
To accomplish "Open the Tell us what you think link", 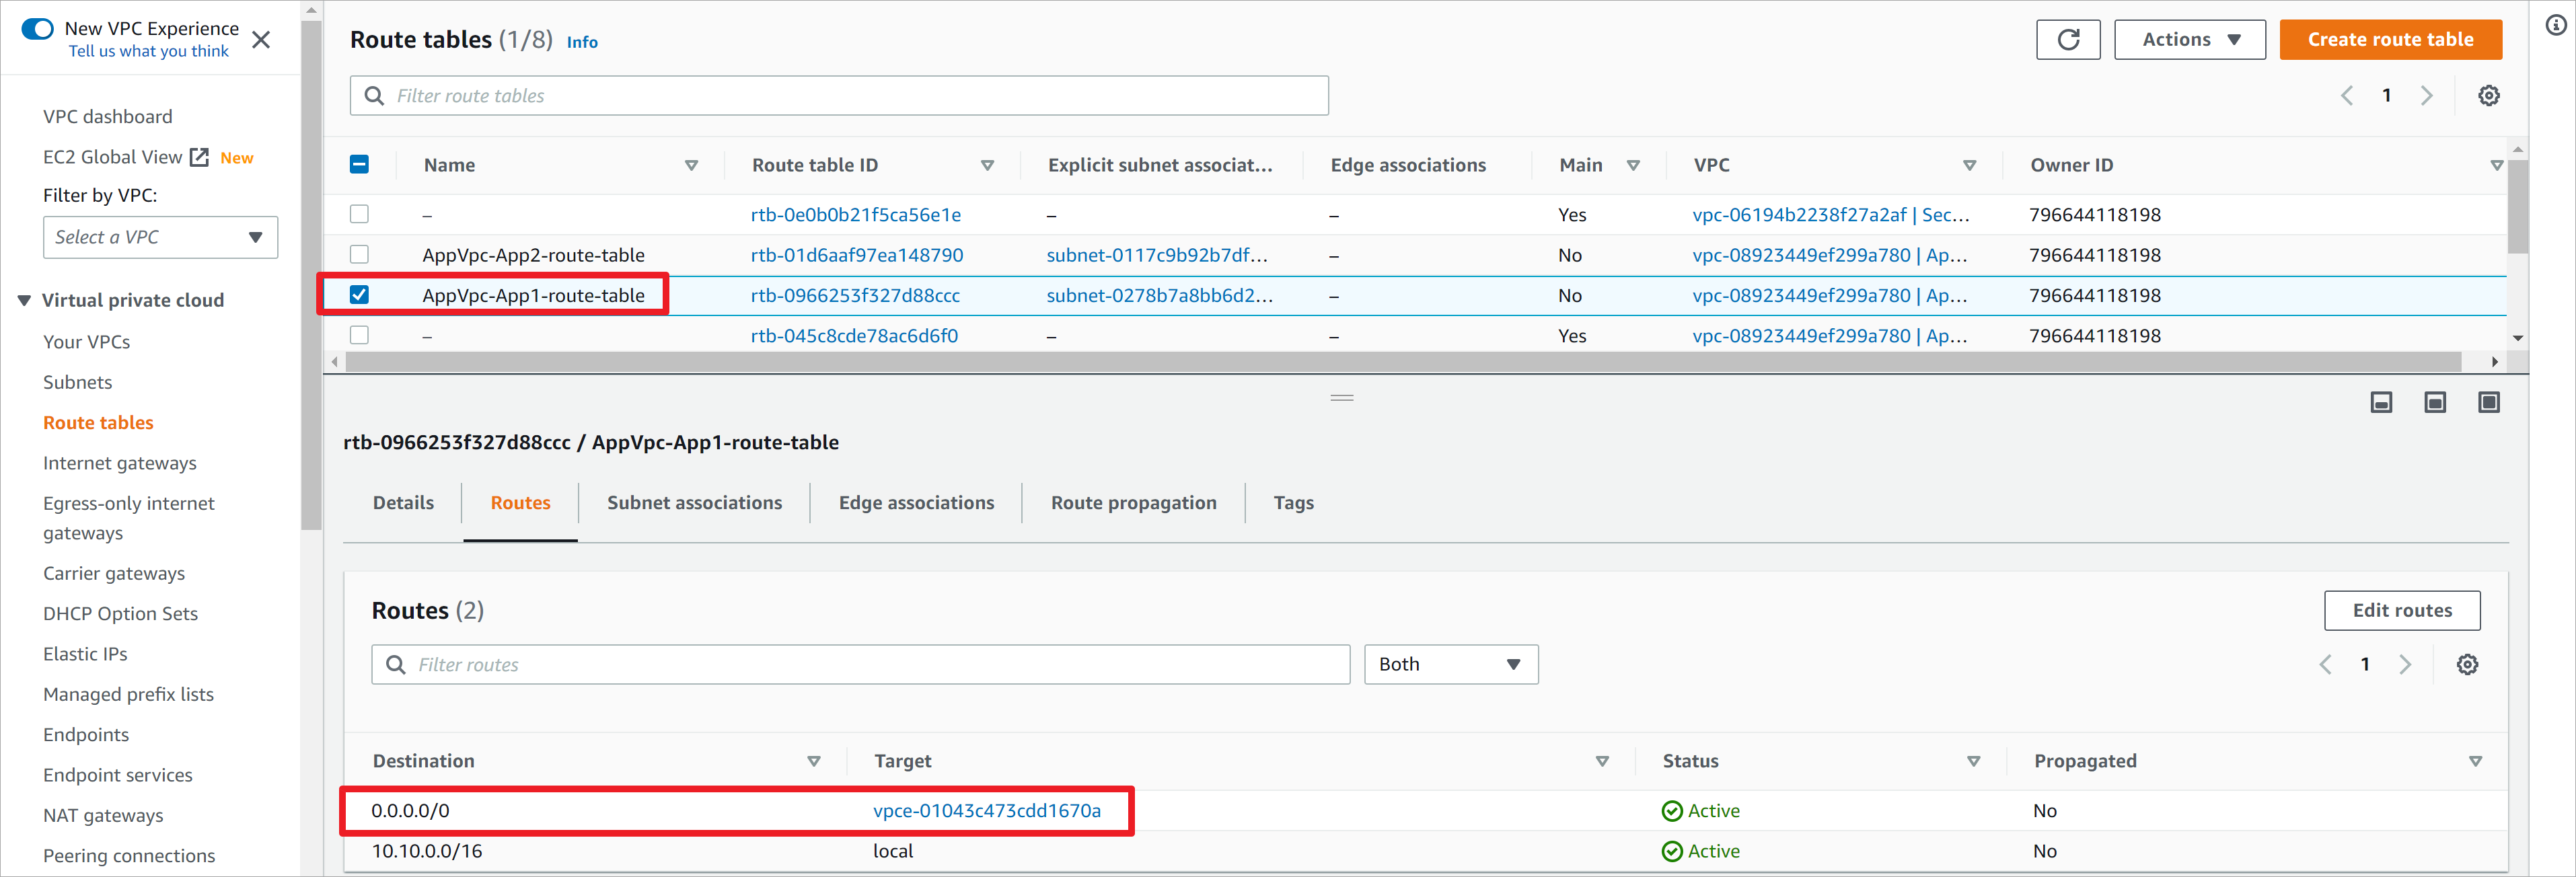I will pyautogui.click(x=148, y=51).
